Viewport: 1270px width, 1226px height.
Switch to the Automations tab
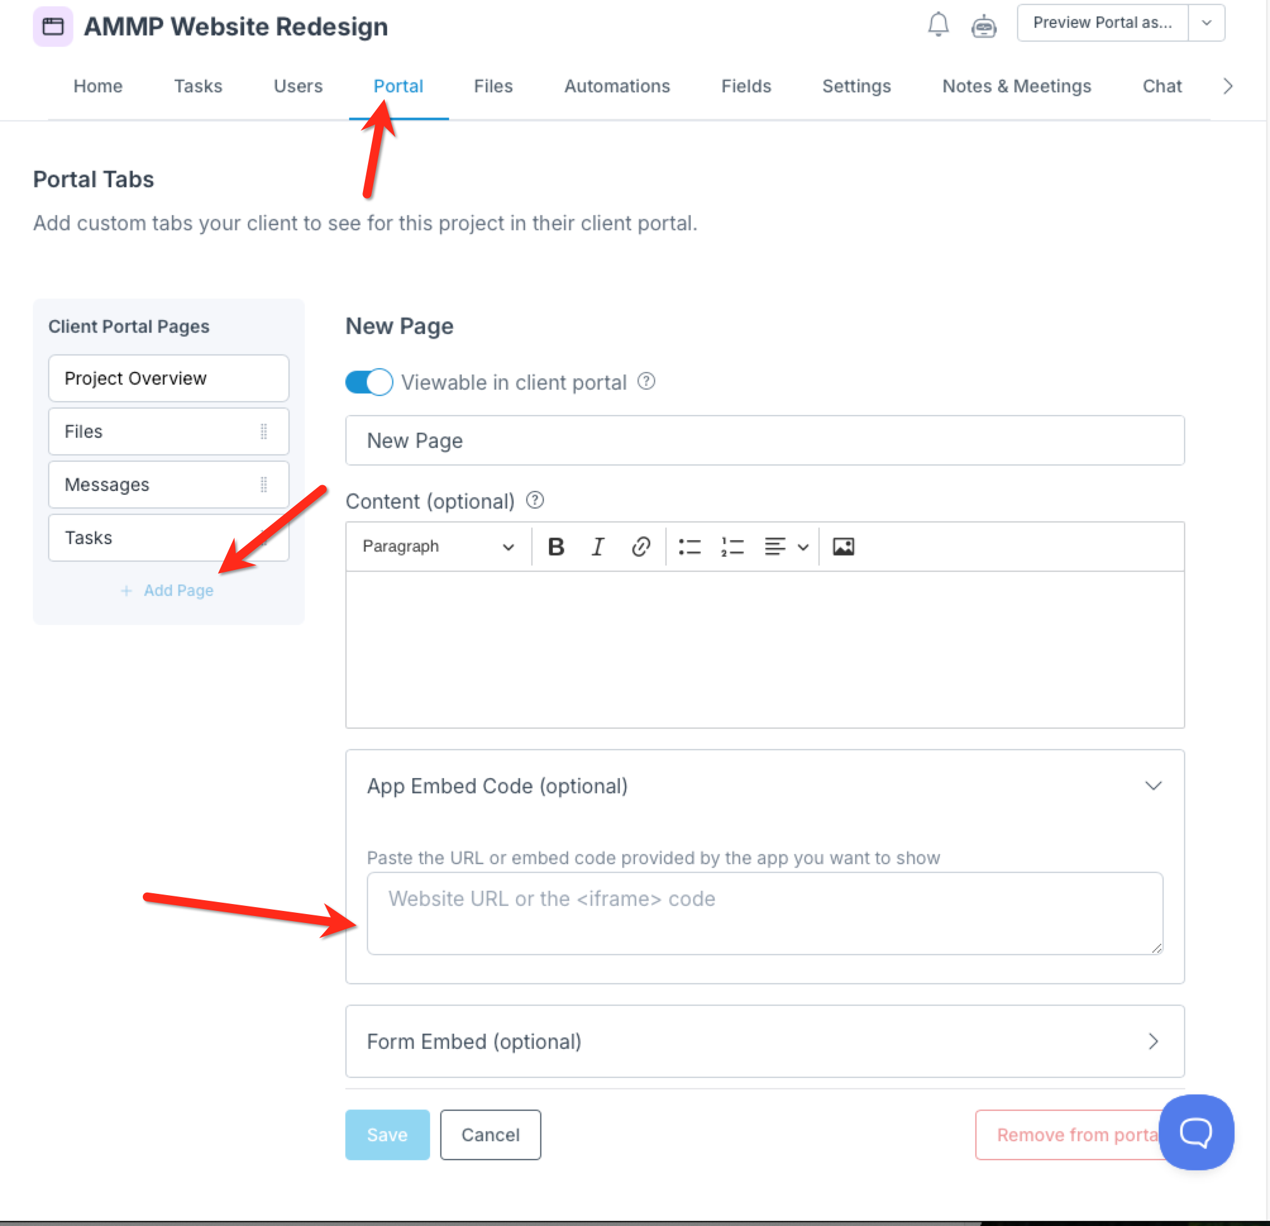coord(616,86)
